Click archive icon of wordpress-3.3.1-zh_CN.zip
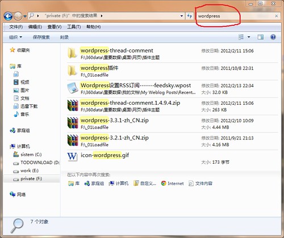The width and height of the screenshot is (284, 238). (73, 123)
